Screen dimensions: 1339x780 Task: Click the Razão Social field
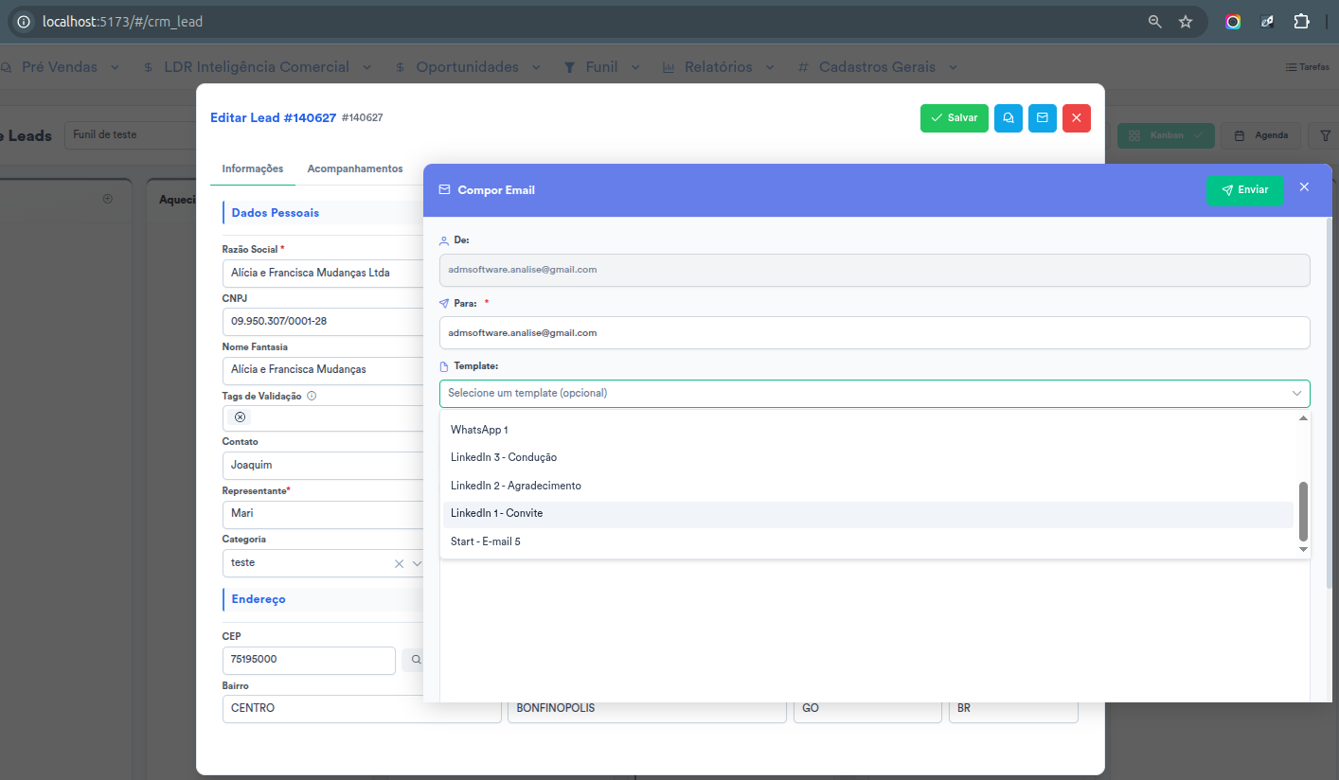pos(322,273)
